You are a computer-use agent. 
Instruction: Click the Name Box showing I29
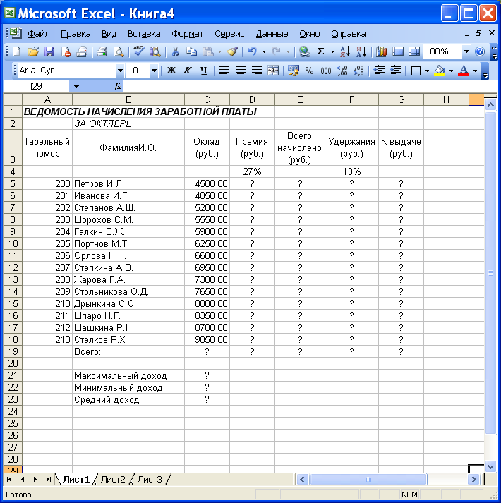[36, 86]
